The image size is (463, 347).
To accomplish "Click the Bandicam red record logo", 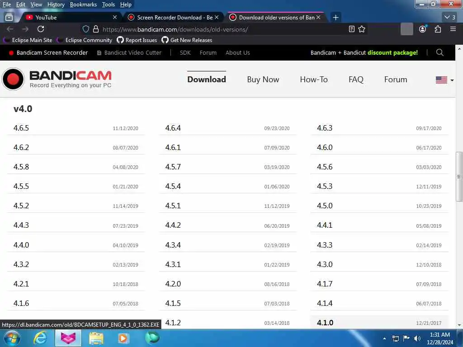I will point(13,79).
